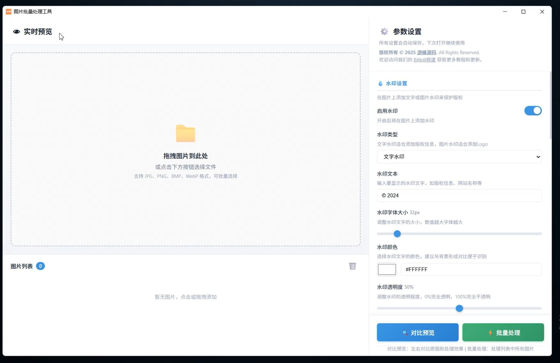Click the 图片列表 count badge showing 0

40,266
